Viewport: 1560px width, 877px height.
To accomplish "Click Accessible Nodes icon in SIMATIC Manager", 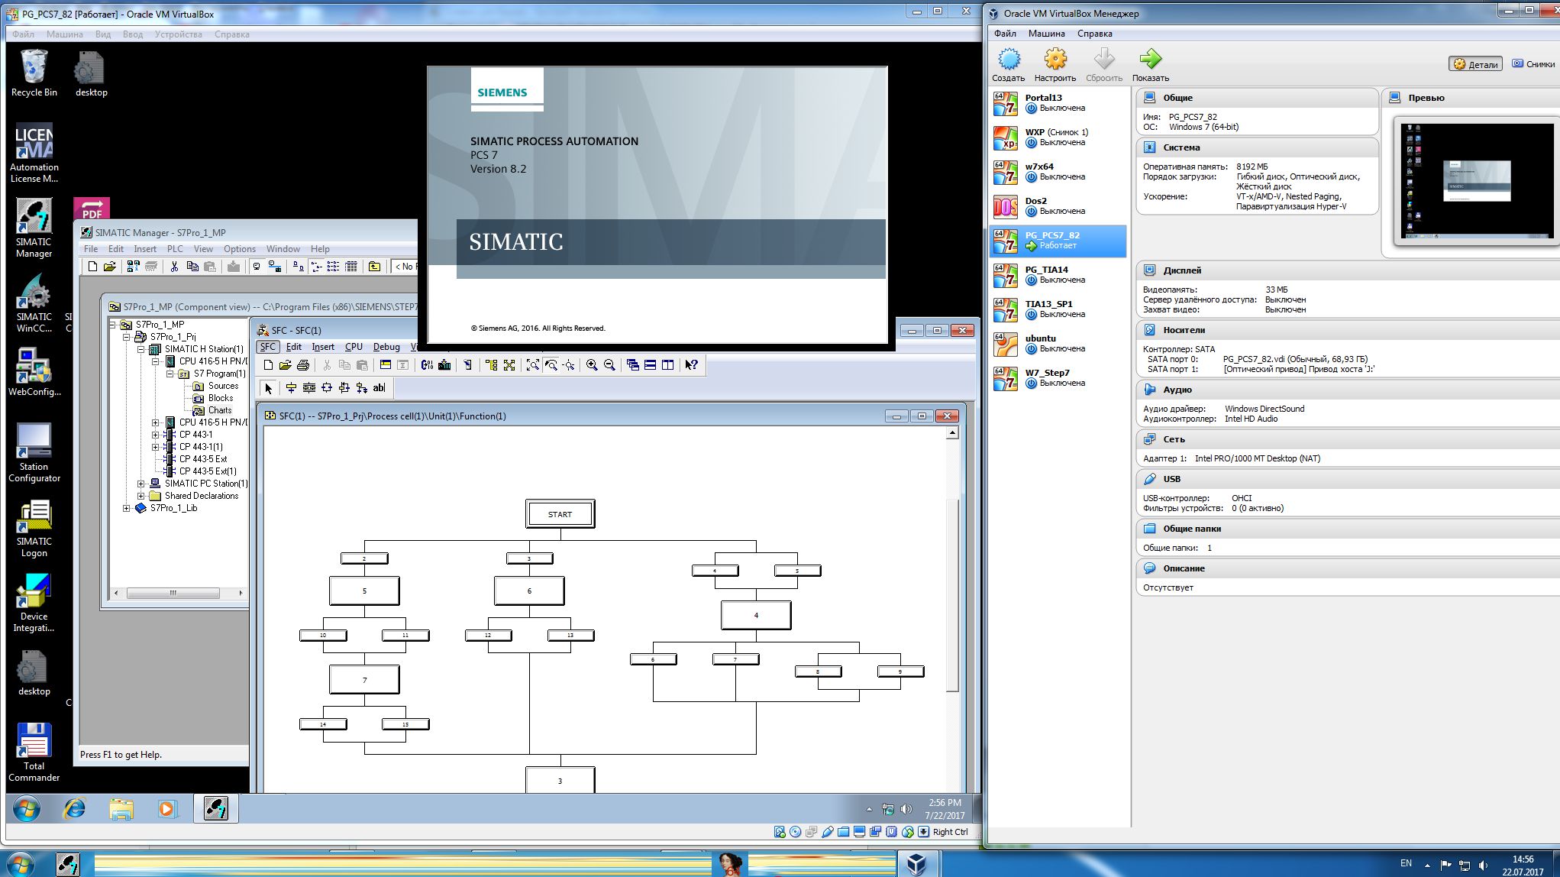I will (x=133, y=267).
